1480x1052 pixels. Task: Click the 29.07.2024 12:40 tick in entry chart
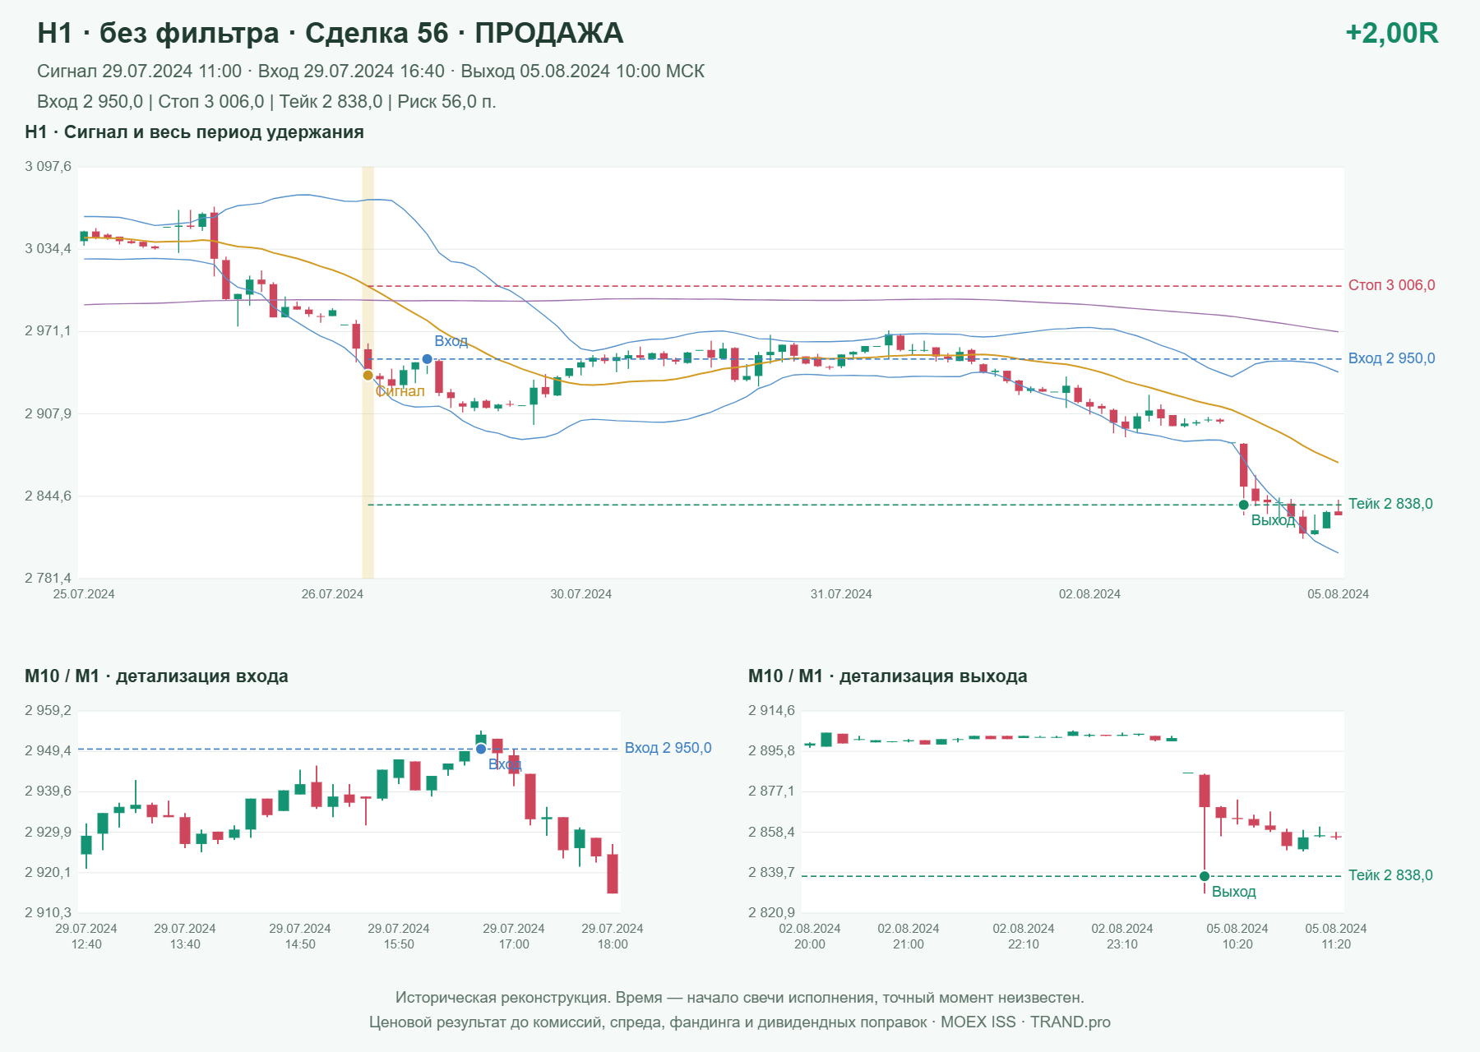pyautogui.click(x=86, y=936)
